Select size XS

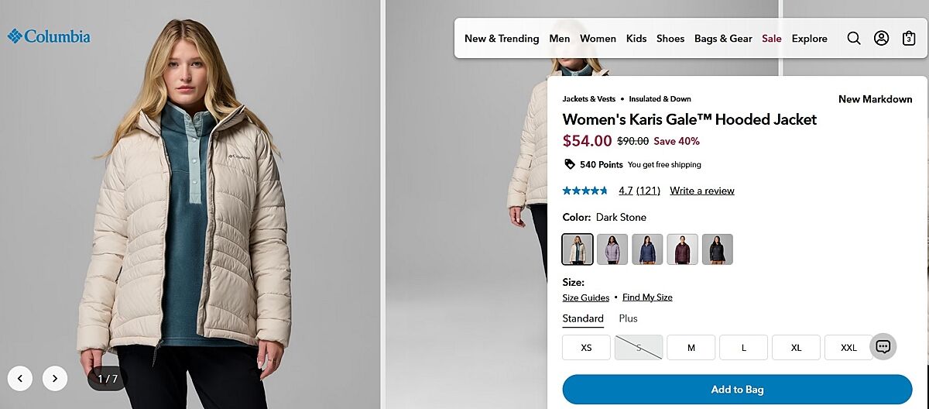pyautogui.click(x=586, y=348)
